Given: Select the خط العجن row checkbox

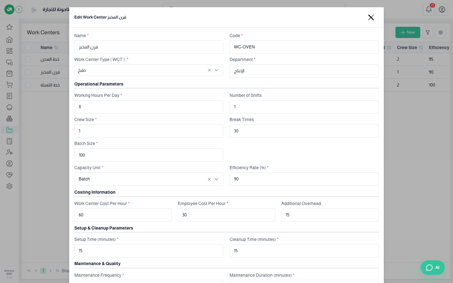Looking at the screenshot, I should point(28,59).
